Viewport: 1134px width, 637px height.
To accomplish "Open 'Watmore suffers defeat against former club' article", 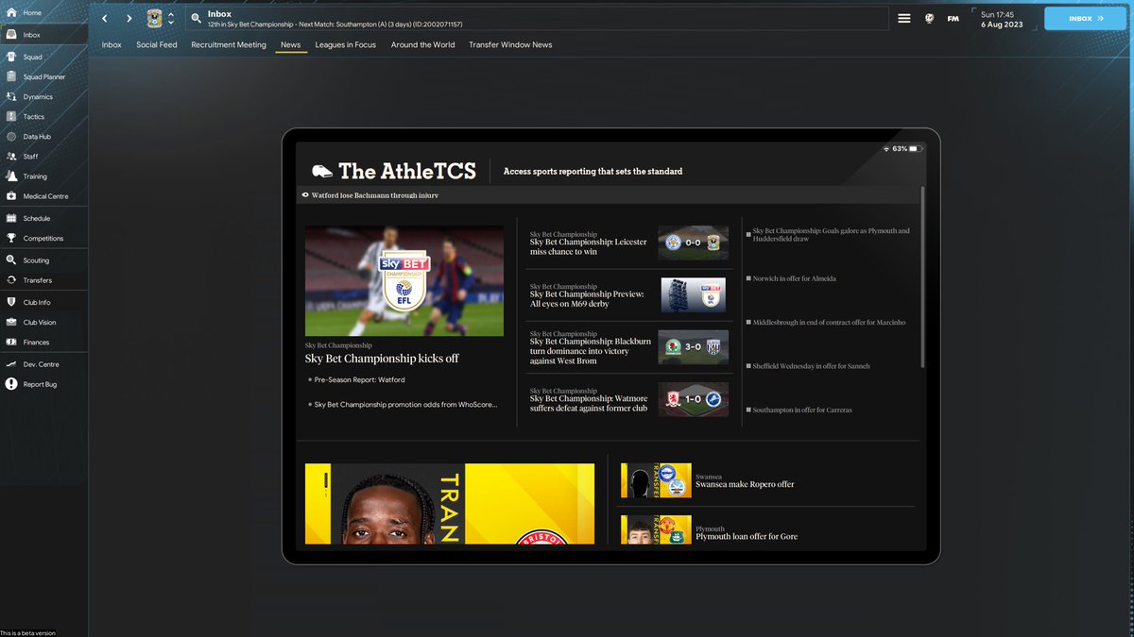I will tap(589, 403).
